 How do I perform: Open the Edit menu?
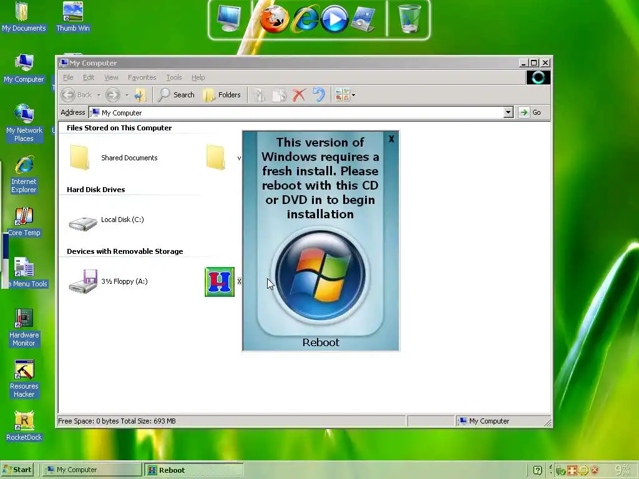[x=89, y=77]
